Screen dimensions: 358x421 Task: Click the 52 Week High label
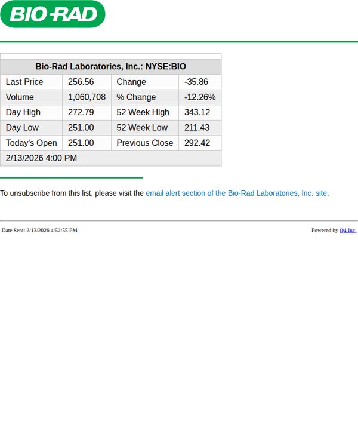coord(143,112)
